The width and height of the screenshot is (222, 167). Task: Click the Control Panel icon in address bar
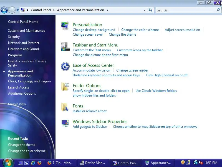[x=23, y=10]
